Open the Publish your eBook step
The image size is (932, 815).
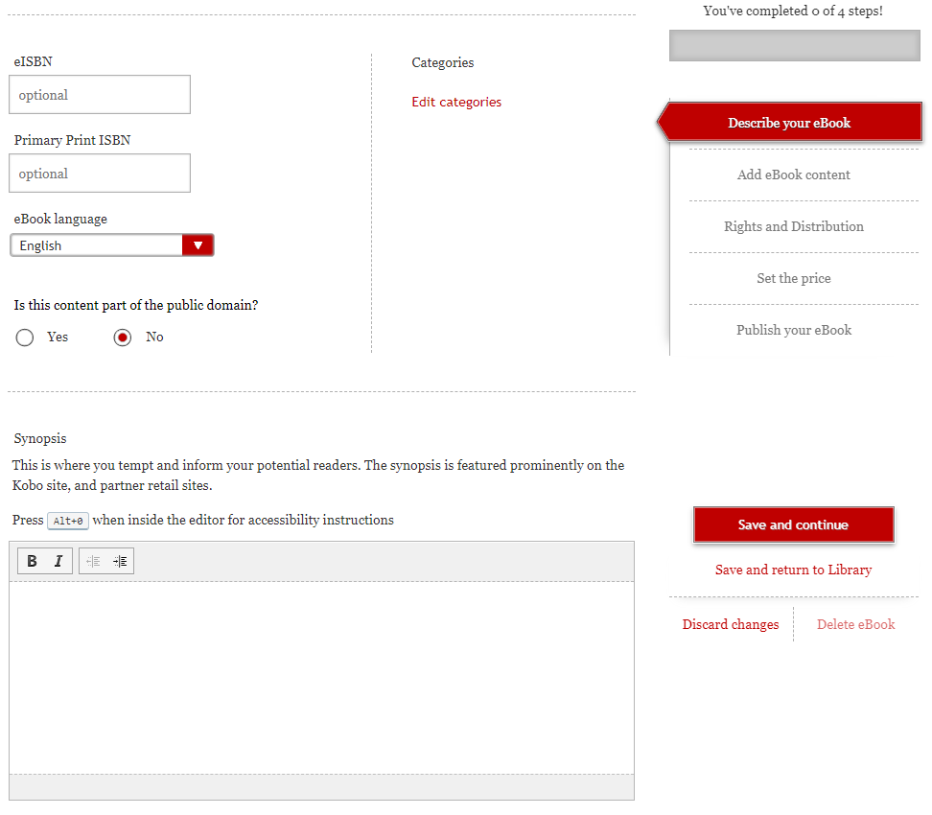793,330
